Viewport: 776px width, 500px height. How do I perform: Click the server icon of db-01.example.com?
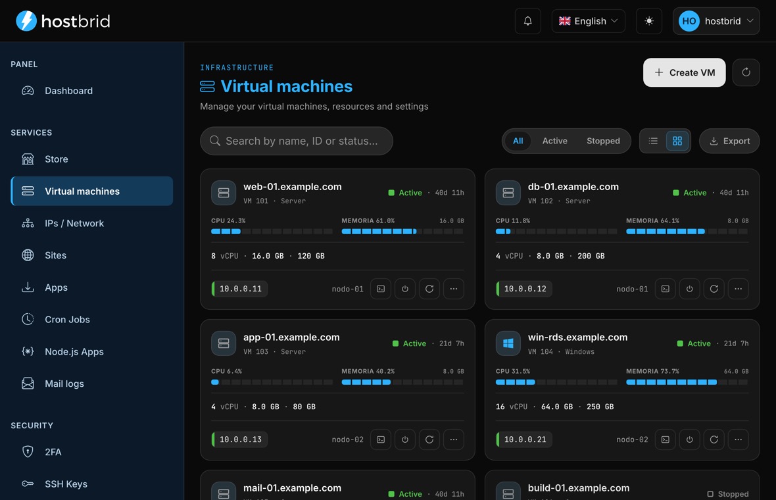[x=508, y=193]
